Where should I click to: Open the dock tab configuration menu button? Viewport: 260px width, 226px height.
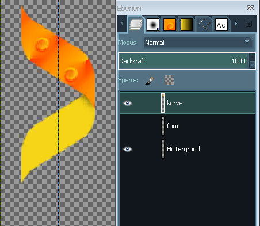248,24
